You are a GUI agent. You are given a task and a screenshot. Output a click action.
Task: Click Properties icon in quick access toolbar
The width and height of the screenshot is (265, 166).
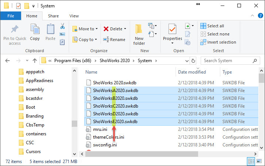click(x=18, y=6)
